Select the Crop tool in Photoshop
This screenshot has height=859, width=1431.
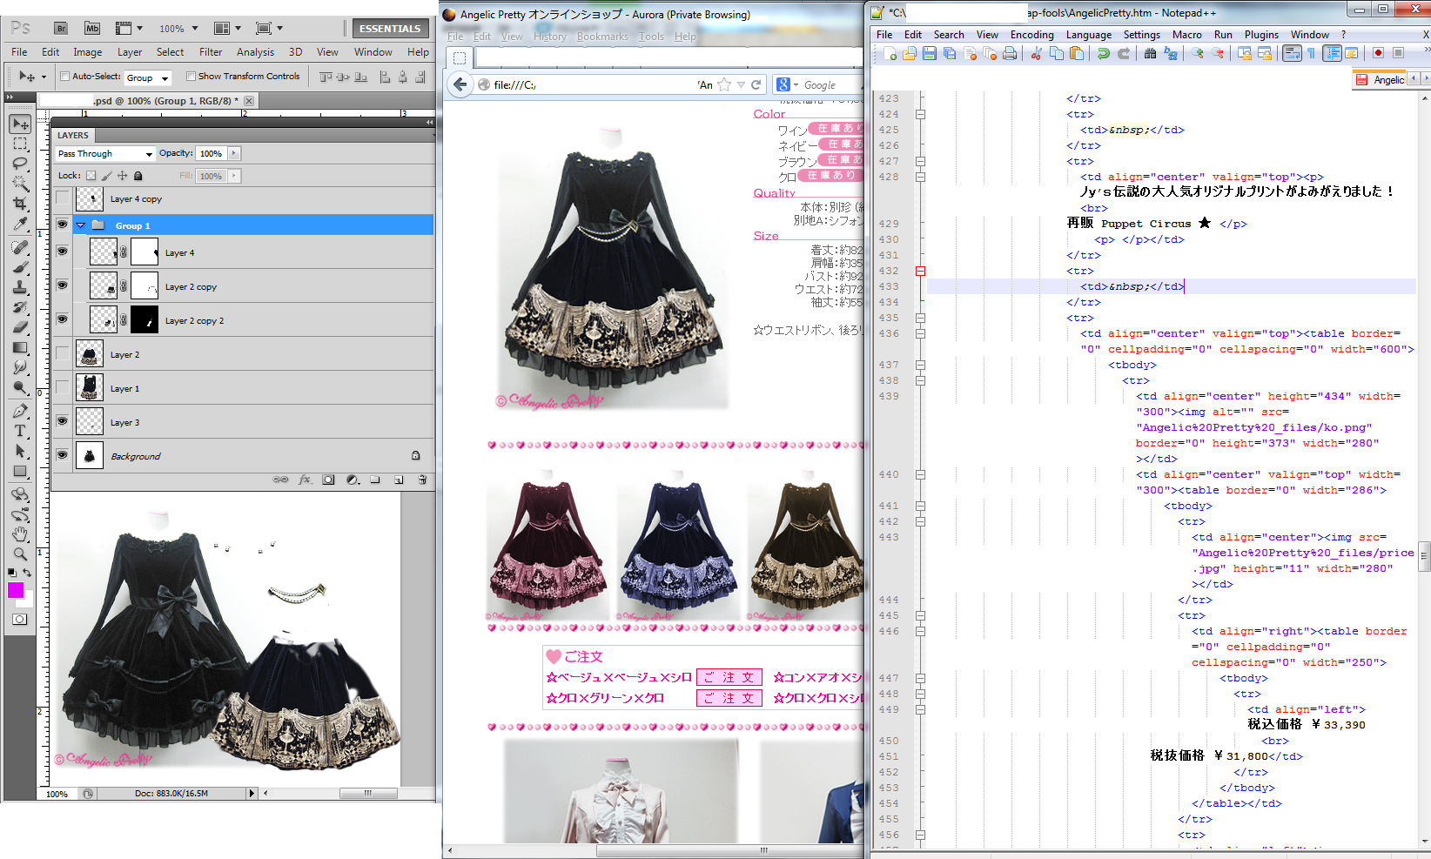click(x=20, y=204)
